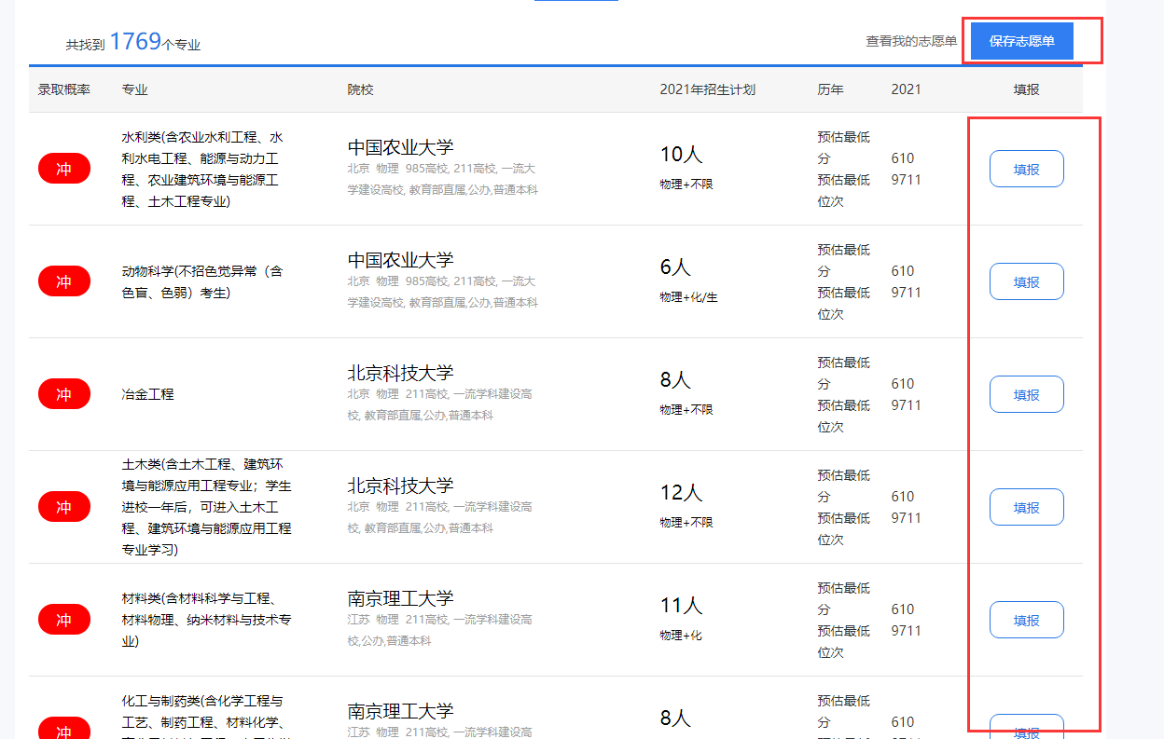Screen dimensions: 1164x739
Task: Click 物理+化 in the 材料类 row
Action: coord(681,636)
